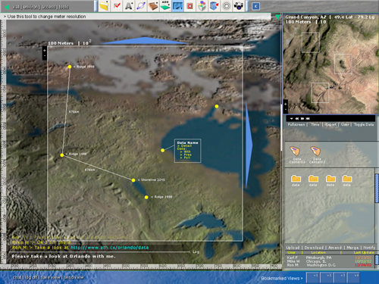Click Toggle Data under the mini map
Image resolution: width=379 pixels, height=284 pixels.
pos(364,124)
